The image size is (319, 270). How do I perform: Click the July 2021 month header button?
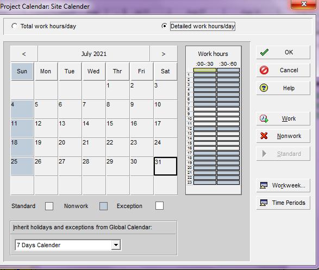point(94,54)
